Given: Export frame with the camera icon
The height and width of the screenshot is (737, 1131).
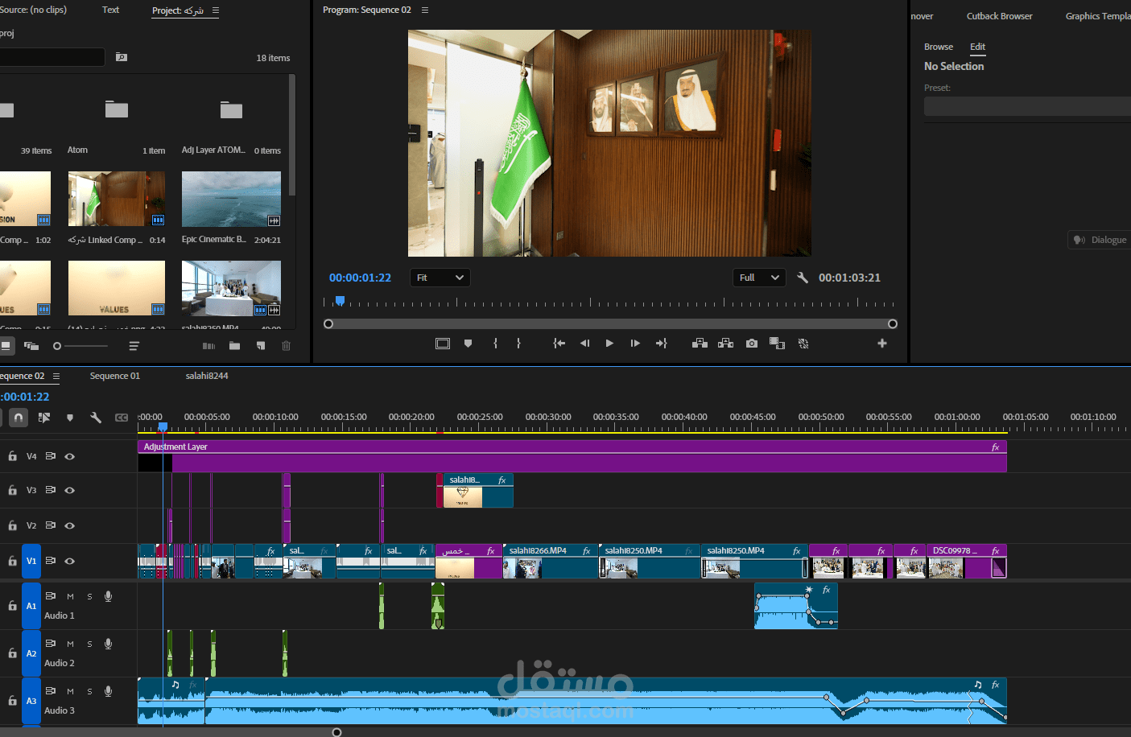Looking at the screenshot, I should pos(751,344).
